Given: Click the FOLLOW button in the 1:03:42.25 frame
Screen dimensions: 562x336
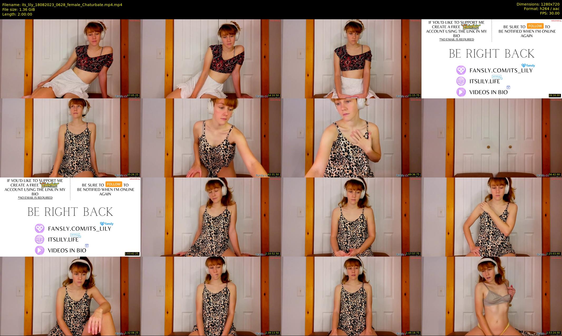Looking at the screenshot, I should tap(113, 184).
